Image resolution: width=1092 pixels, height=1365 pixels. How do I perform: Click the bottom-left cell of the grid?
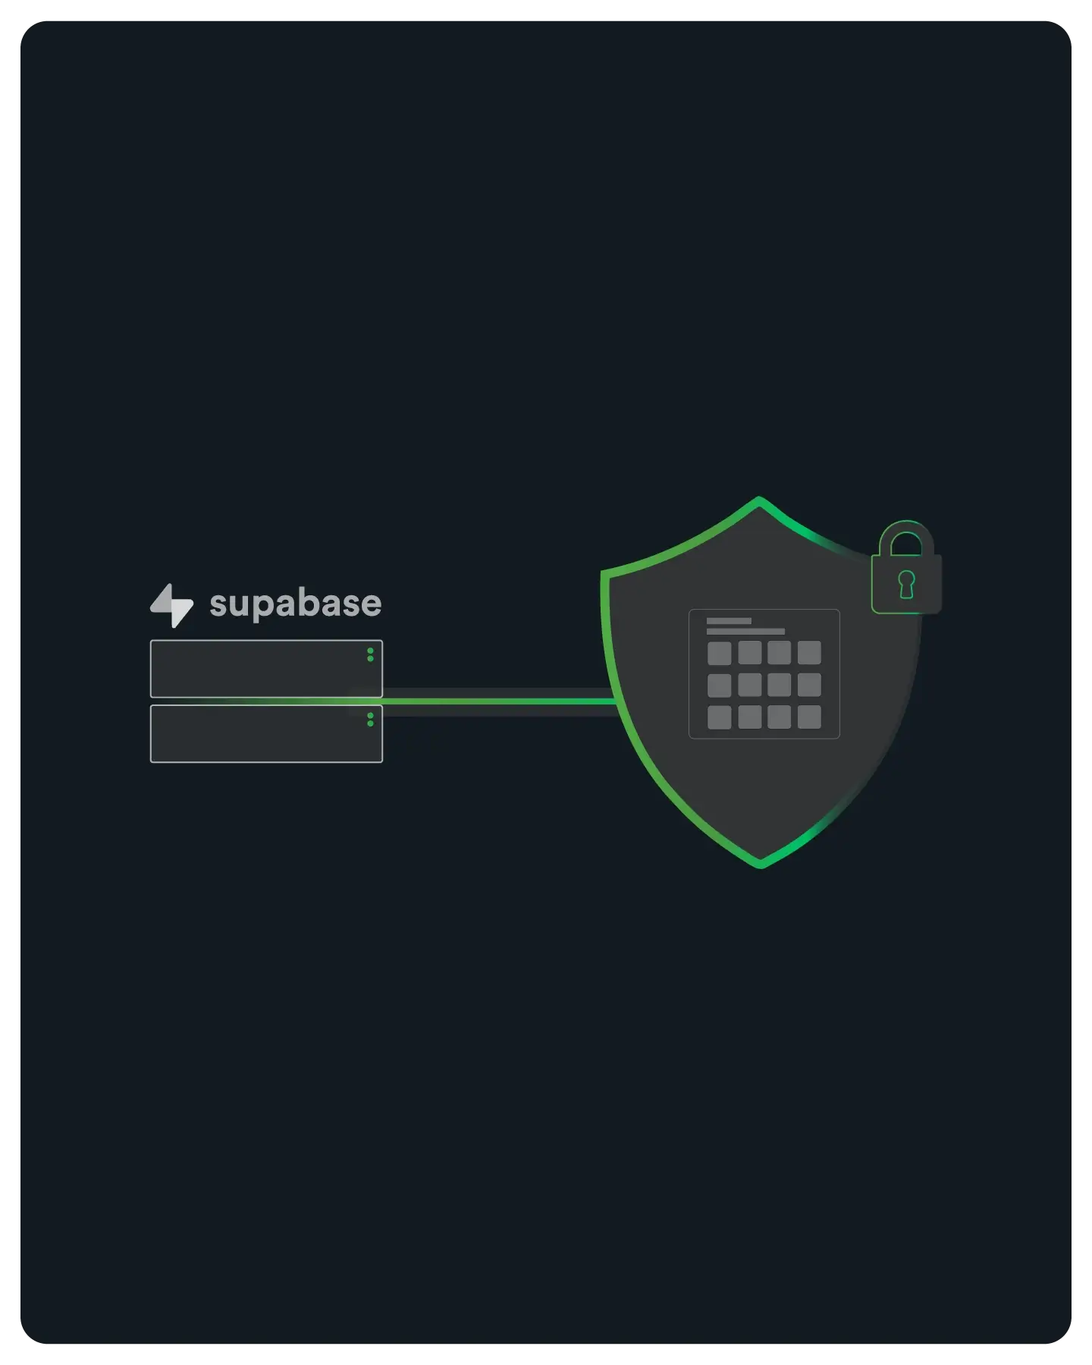pos(719,717)
